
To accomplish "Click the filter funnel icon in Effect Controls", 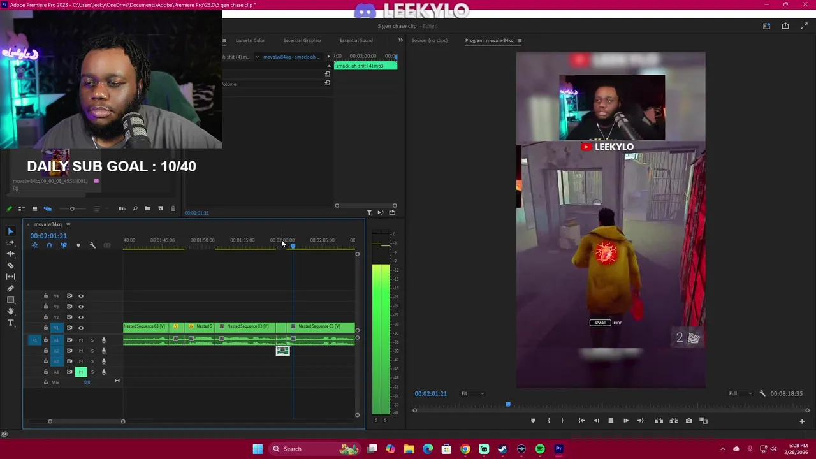I will point(369,212).
